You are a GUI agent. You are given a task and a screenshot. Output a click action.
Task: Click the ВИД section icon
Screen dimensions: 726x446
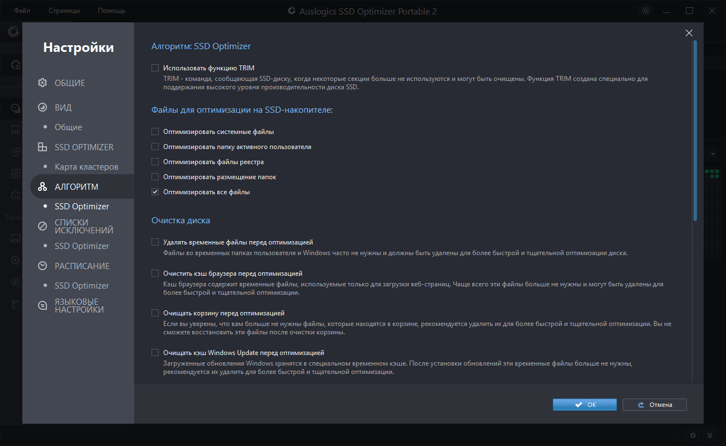click(x=42, y=107)
